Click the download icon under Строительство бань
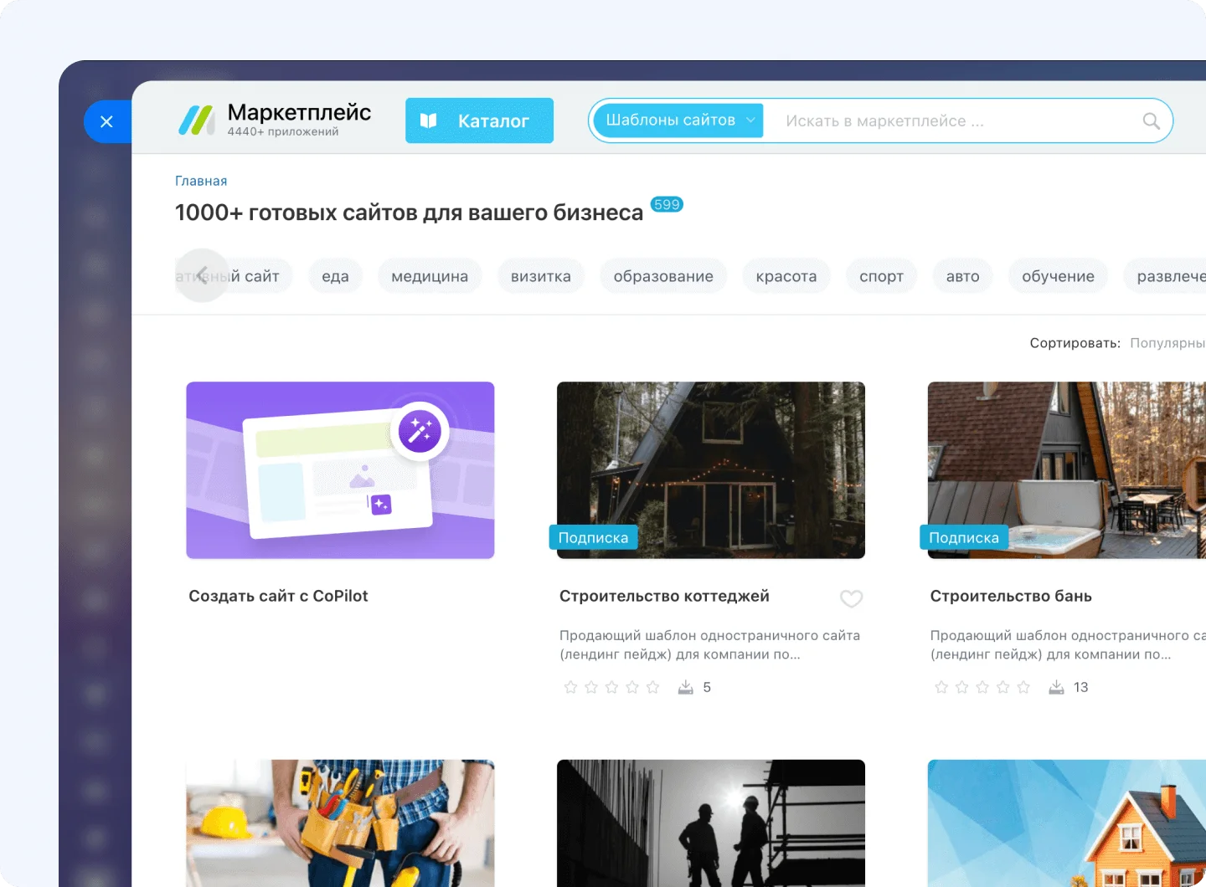 (x=1056, y=687)
